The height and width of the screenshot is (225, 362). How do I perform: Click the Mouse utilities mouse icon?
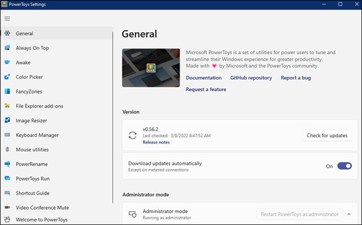pyautogui.click(x=7, y=149)
